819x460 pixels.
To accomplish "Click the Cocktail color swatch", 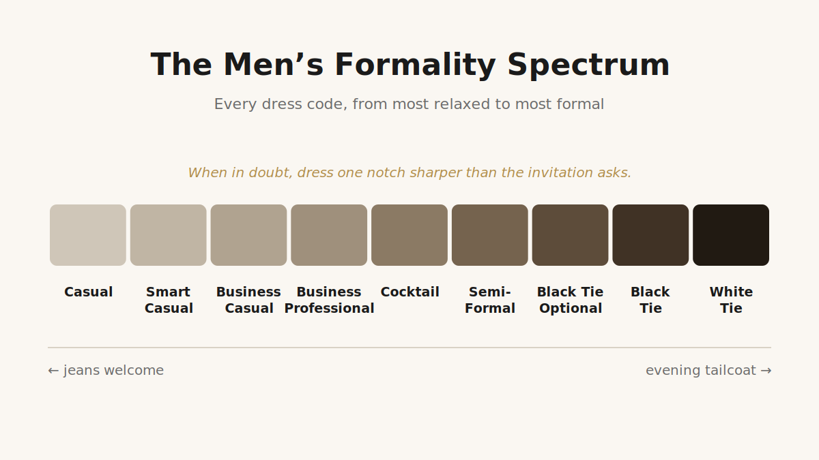I will (x=409, y=235).
